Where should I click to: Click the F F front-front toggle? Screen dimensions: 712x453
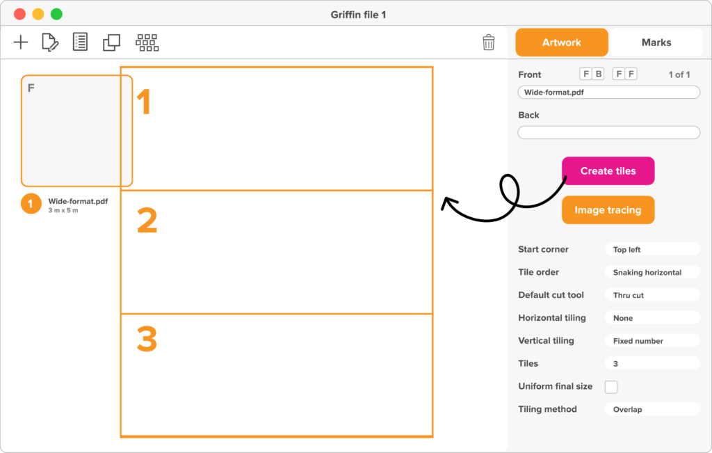[625, 74]
